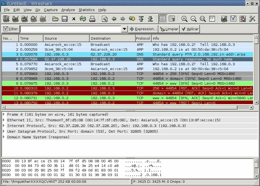Open the View menu
The image size is (260, 186).
tap(27, 10)
